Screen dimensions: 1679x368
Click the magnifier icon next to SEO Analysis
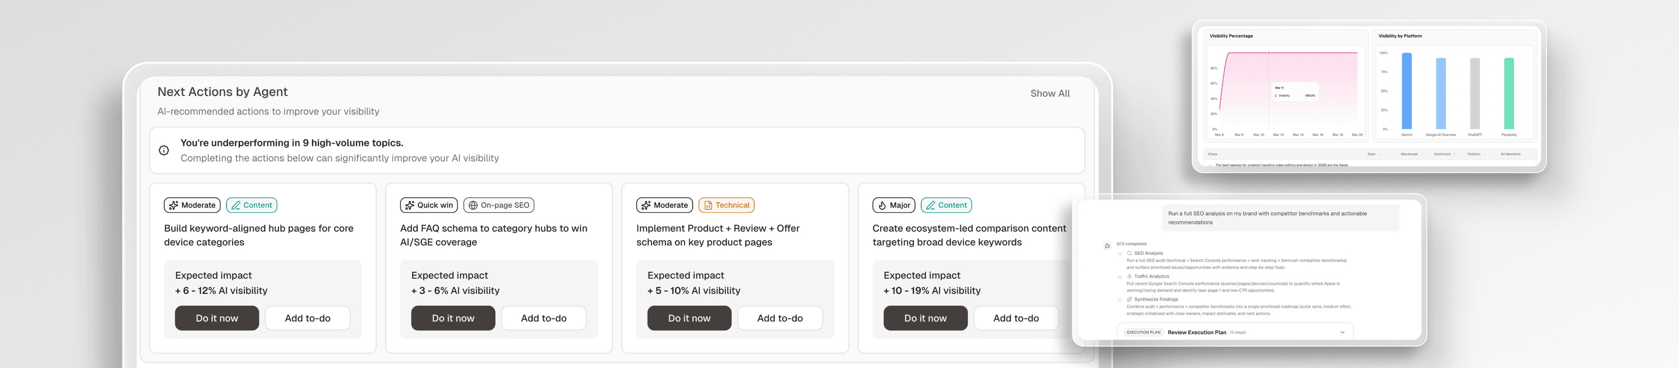click(1129, 253)
